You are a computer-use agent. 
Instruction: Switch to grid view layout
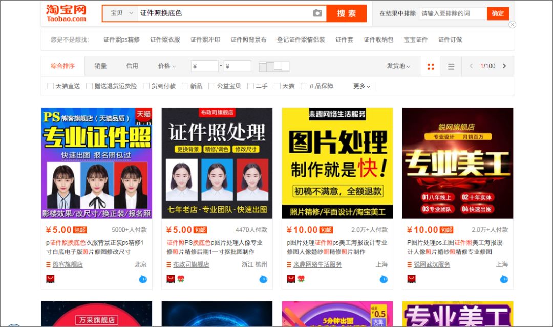click(x=430, y=66)
